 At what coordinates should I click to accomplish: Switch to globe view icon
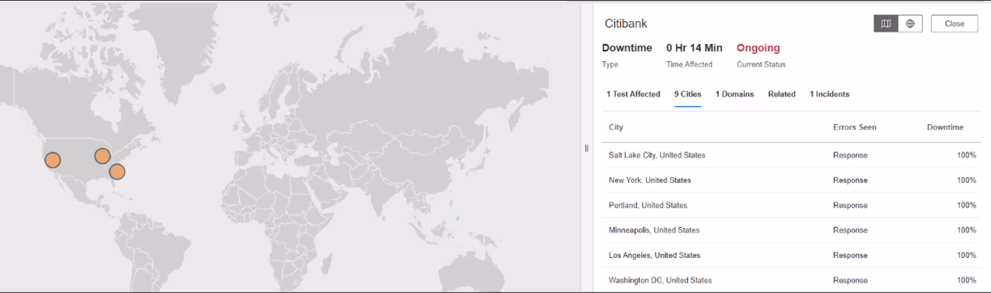coord(910,24)
